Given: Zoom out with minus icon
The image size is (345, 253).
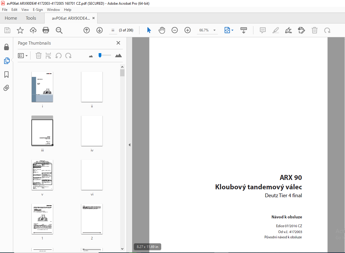Looking at the screenshot, I should click(175, 30).
